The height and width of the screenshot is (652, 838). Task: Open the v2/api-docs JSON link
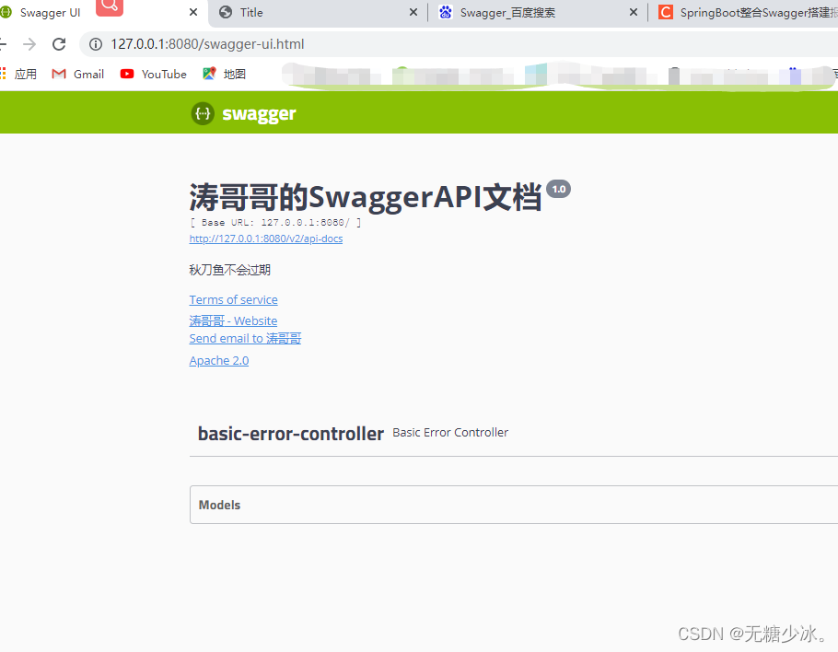(265, 238)
